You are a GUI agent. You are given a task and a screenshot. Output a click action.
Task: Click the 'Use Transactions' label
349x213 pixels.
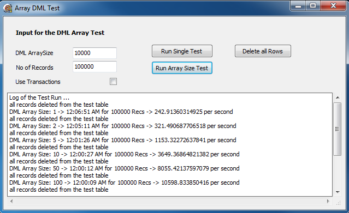(38, 82)
